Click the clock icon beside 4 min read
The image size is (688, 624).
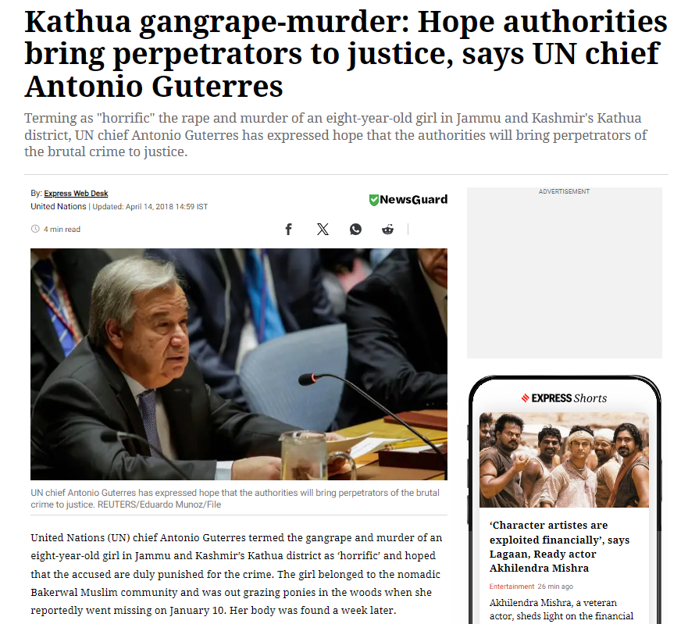[35, 229]
